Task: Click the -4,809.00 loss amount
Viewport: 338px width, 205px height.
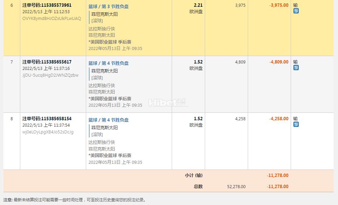Action: (x=279, y=62)
